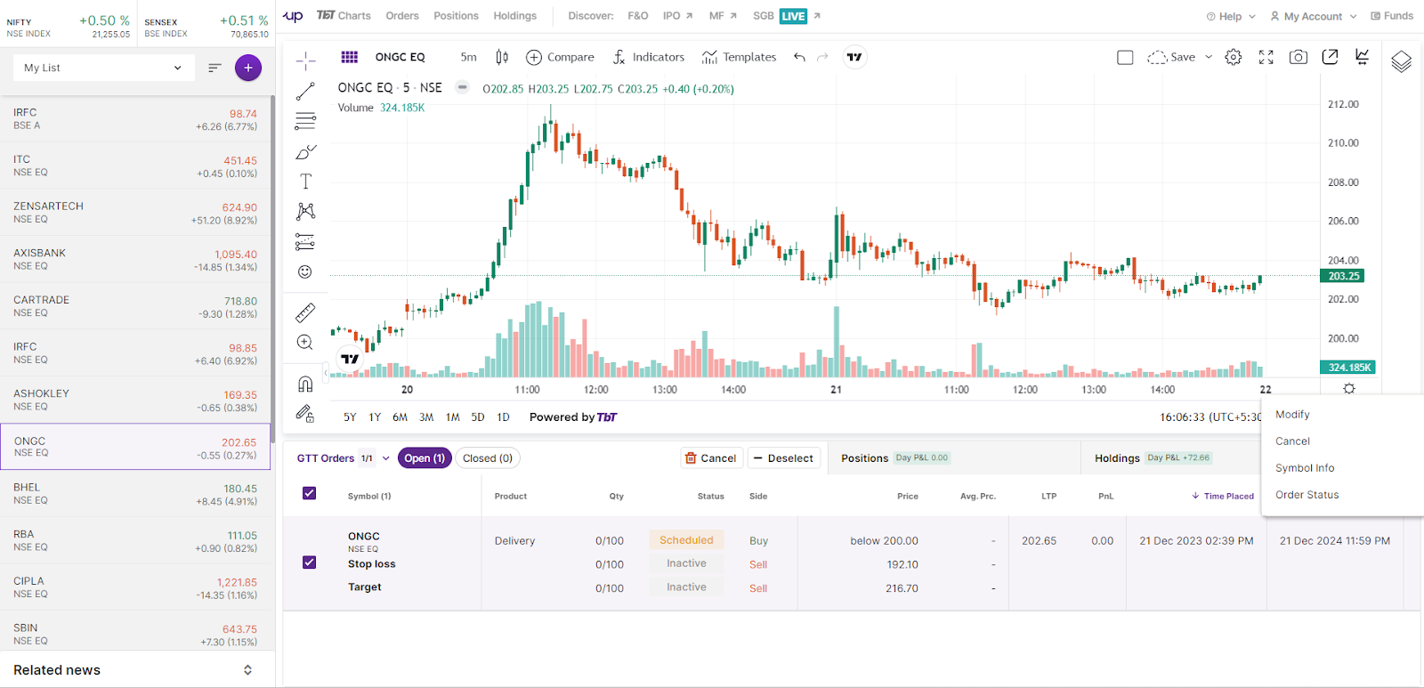Undo the last chart action
Viewport: 1424px width, 688px height.
[x=799, y=57]
